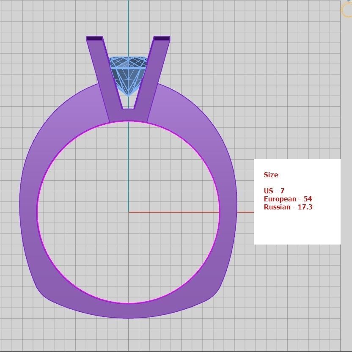The image size is (352, 352).
Task: Click the "US - 7" size text
Action: point(274,191)
